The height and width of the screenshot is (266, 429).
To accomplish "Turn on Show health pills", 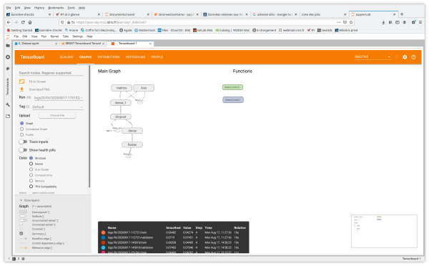I will point(24,150).
